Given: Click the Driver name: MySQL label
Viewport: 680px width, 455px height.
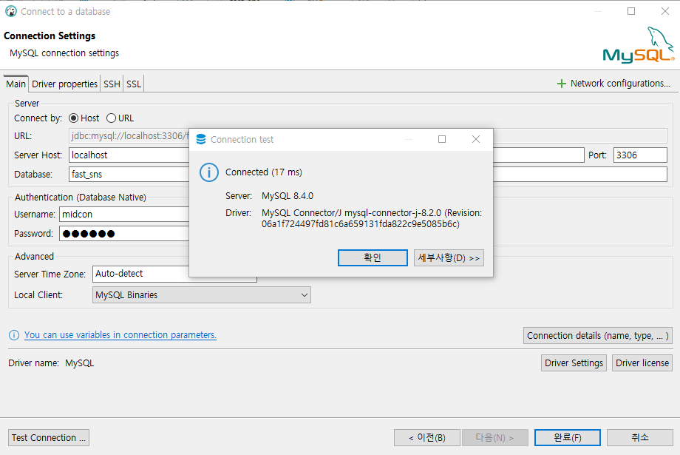Looking at the screenshot, I should point(51,363).
